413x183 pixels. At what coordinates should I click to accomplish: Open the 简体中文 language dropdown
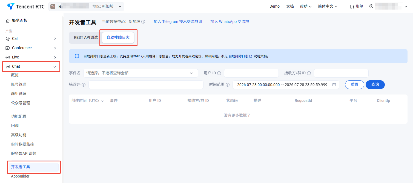[x=328, y=6]
